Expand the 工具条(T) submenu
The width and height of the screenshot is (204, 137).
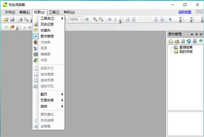[49, 18]
